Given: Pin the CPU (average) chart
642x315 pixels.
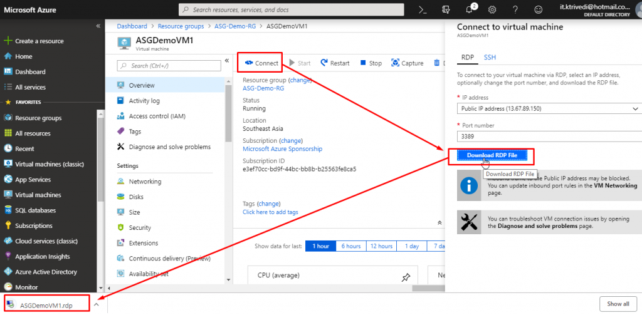Looking at the screenshot, I should [405, 277].
